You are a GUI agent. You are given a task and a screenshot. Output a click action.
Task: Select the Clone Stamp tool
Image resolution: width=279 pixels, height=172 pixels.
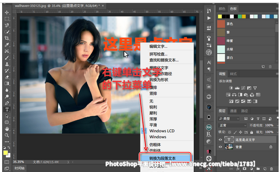coord(7,64)
